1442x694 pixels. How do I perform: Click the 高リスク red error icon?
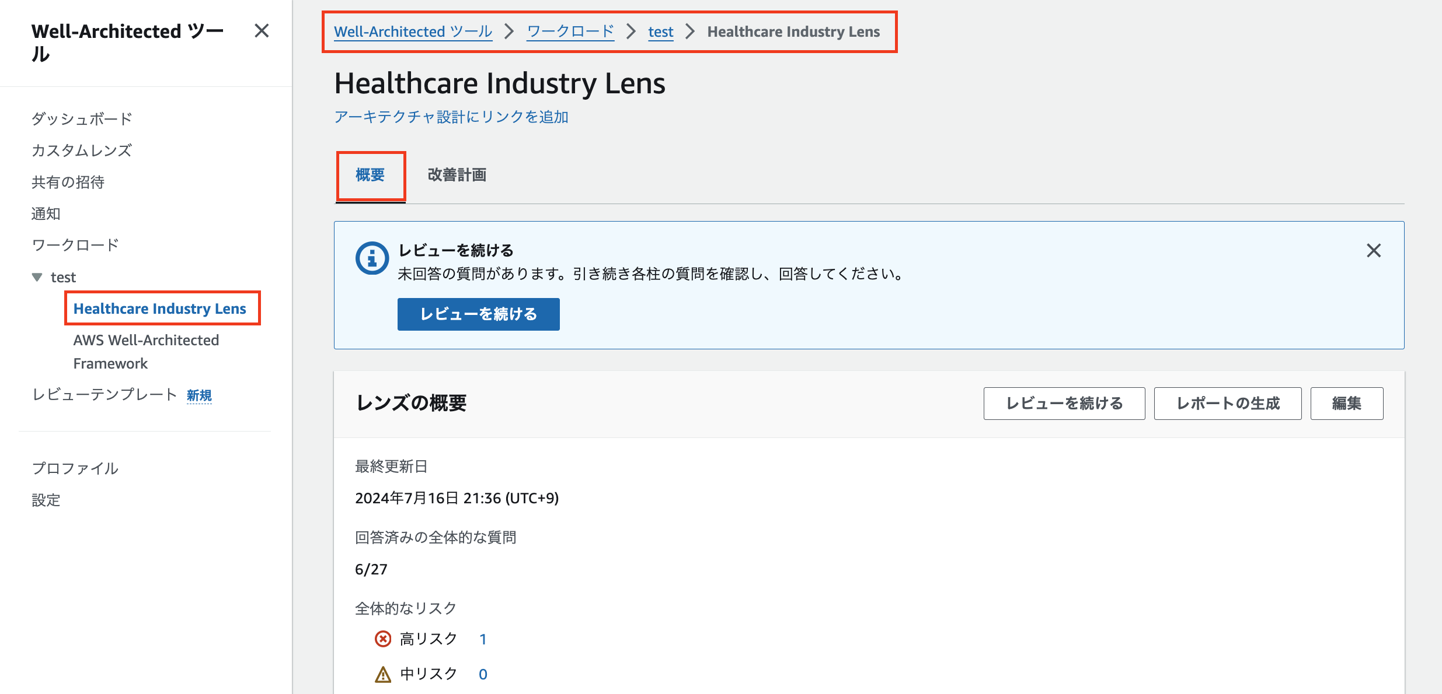(x=383, y=639)
